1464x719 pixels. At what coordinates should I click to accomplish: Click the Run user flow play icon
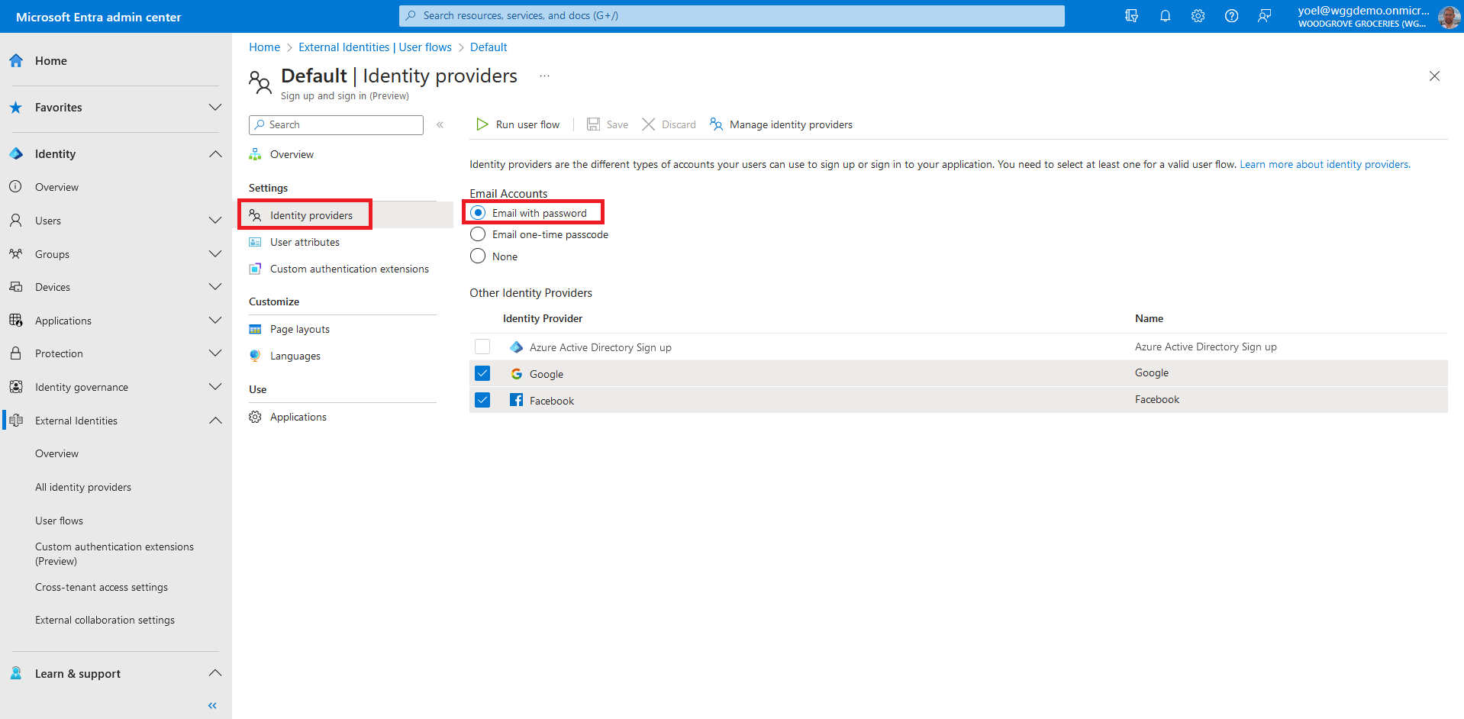tap(482, 124)
